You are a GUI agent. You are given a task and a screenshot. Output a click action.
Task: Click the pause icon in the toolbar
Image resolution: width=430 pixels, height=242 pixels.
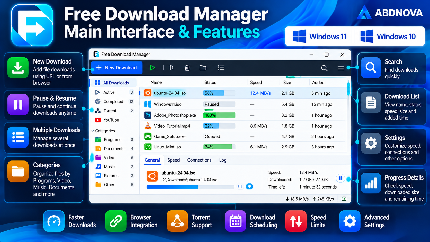tap(172, 68)
